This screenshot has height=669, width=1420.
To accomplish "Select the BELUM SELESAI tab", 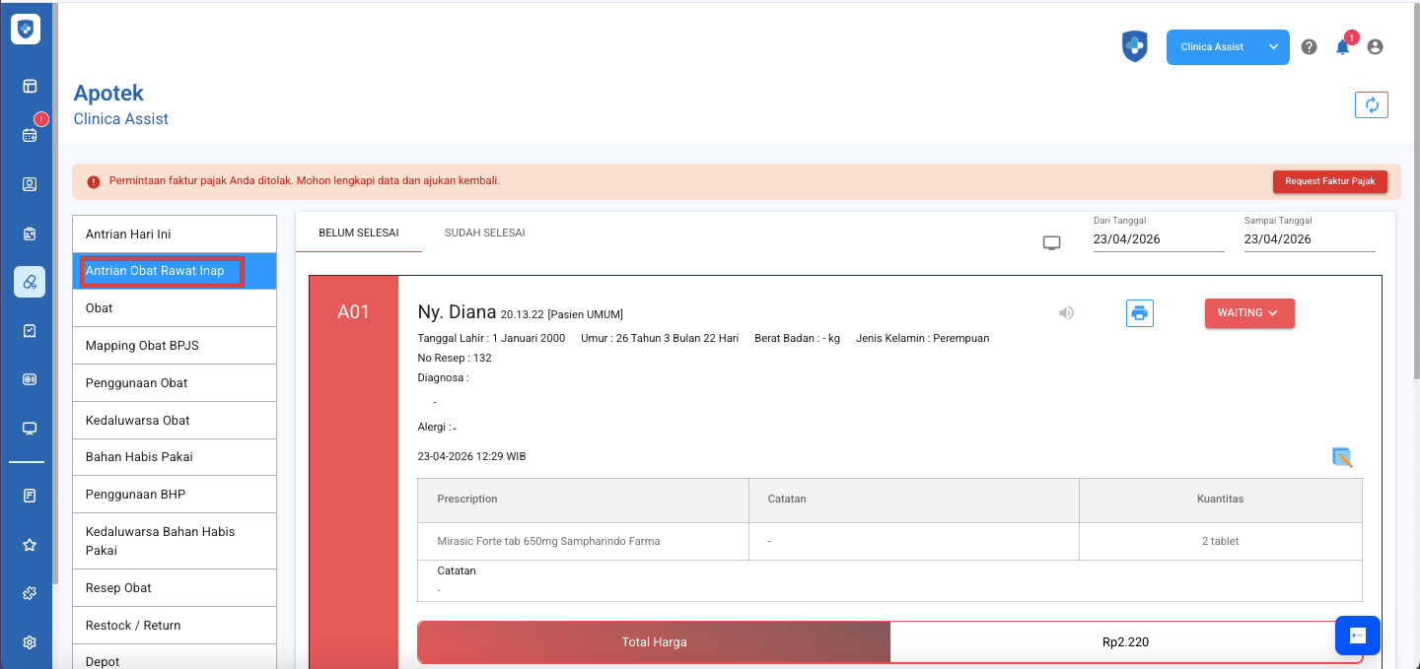I will tap(358, 234).
